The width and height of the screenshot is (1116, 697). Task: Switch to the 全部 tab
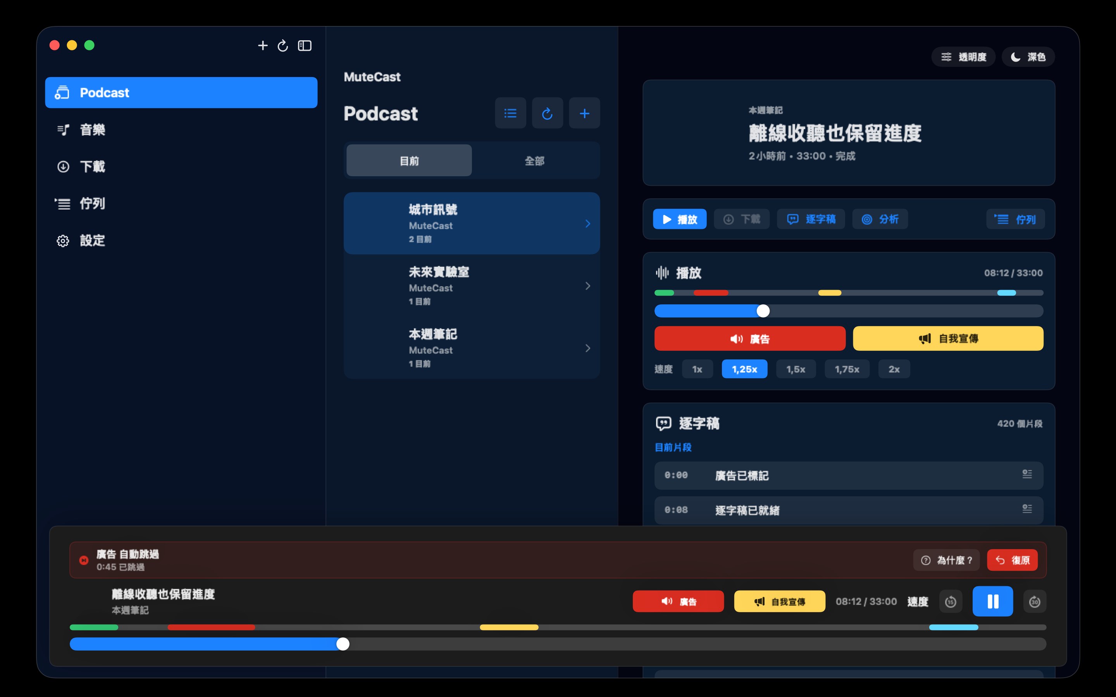point(534,160)
